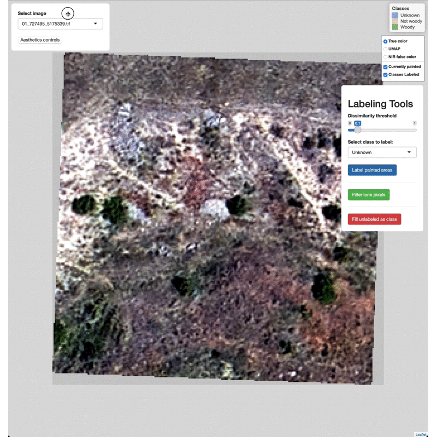437x437 pixels.
Task: Click the Dissimilarity threshold slider track near 1
Action: 412,130
